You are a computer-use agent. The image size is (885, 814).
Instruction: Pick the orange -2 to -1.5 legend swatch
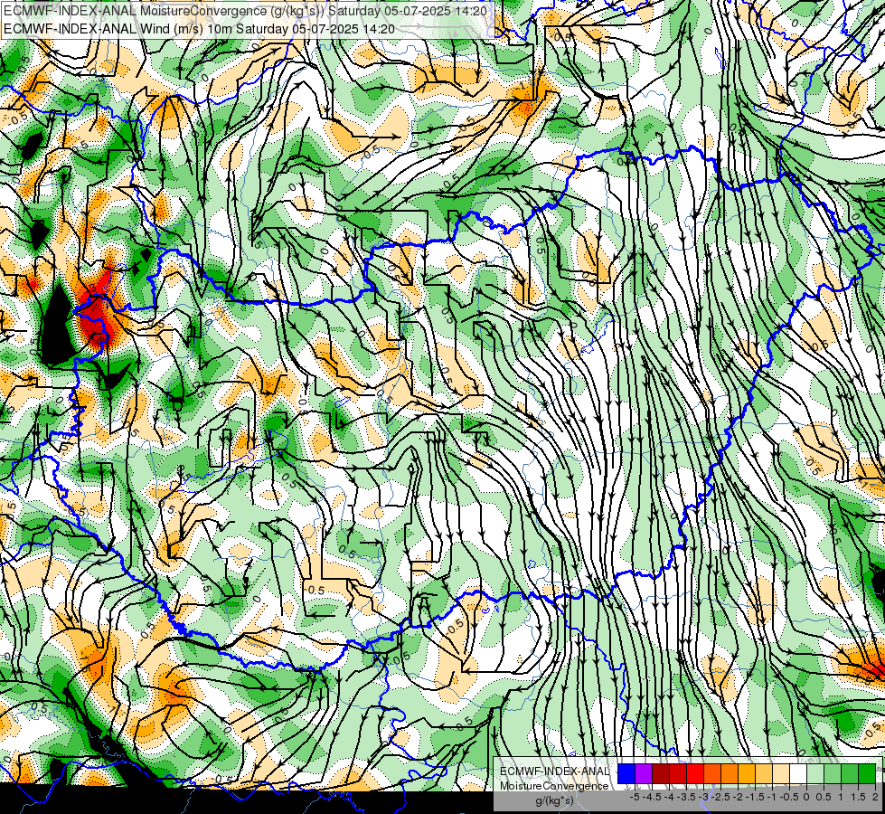point(730,774)
